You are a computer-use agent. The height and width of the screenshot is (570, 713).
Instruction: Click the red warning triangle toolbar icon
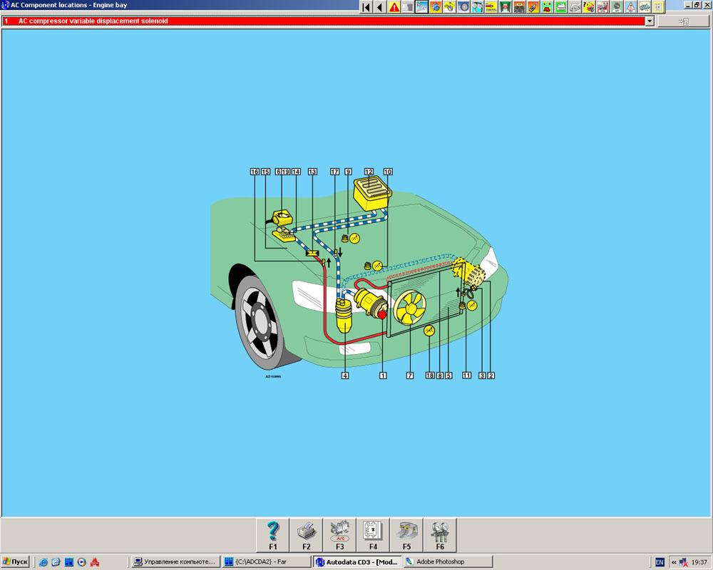(x=394, y=7)
